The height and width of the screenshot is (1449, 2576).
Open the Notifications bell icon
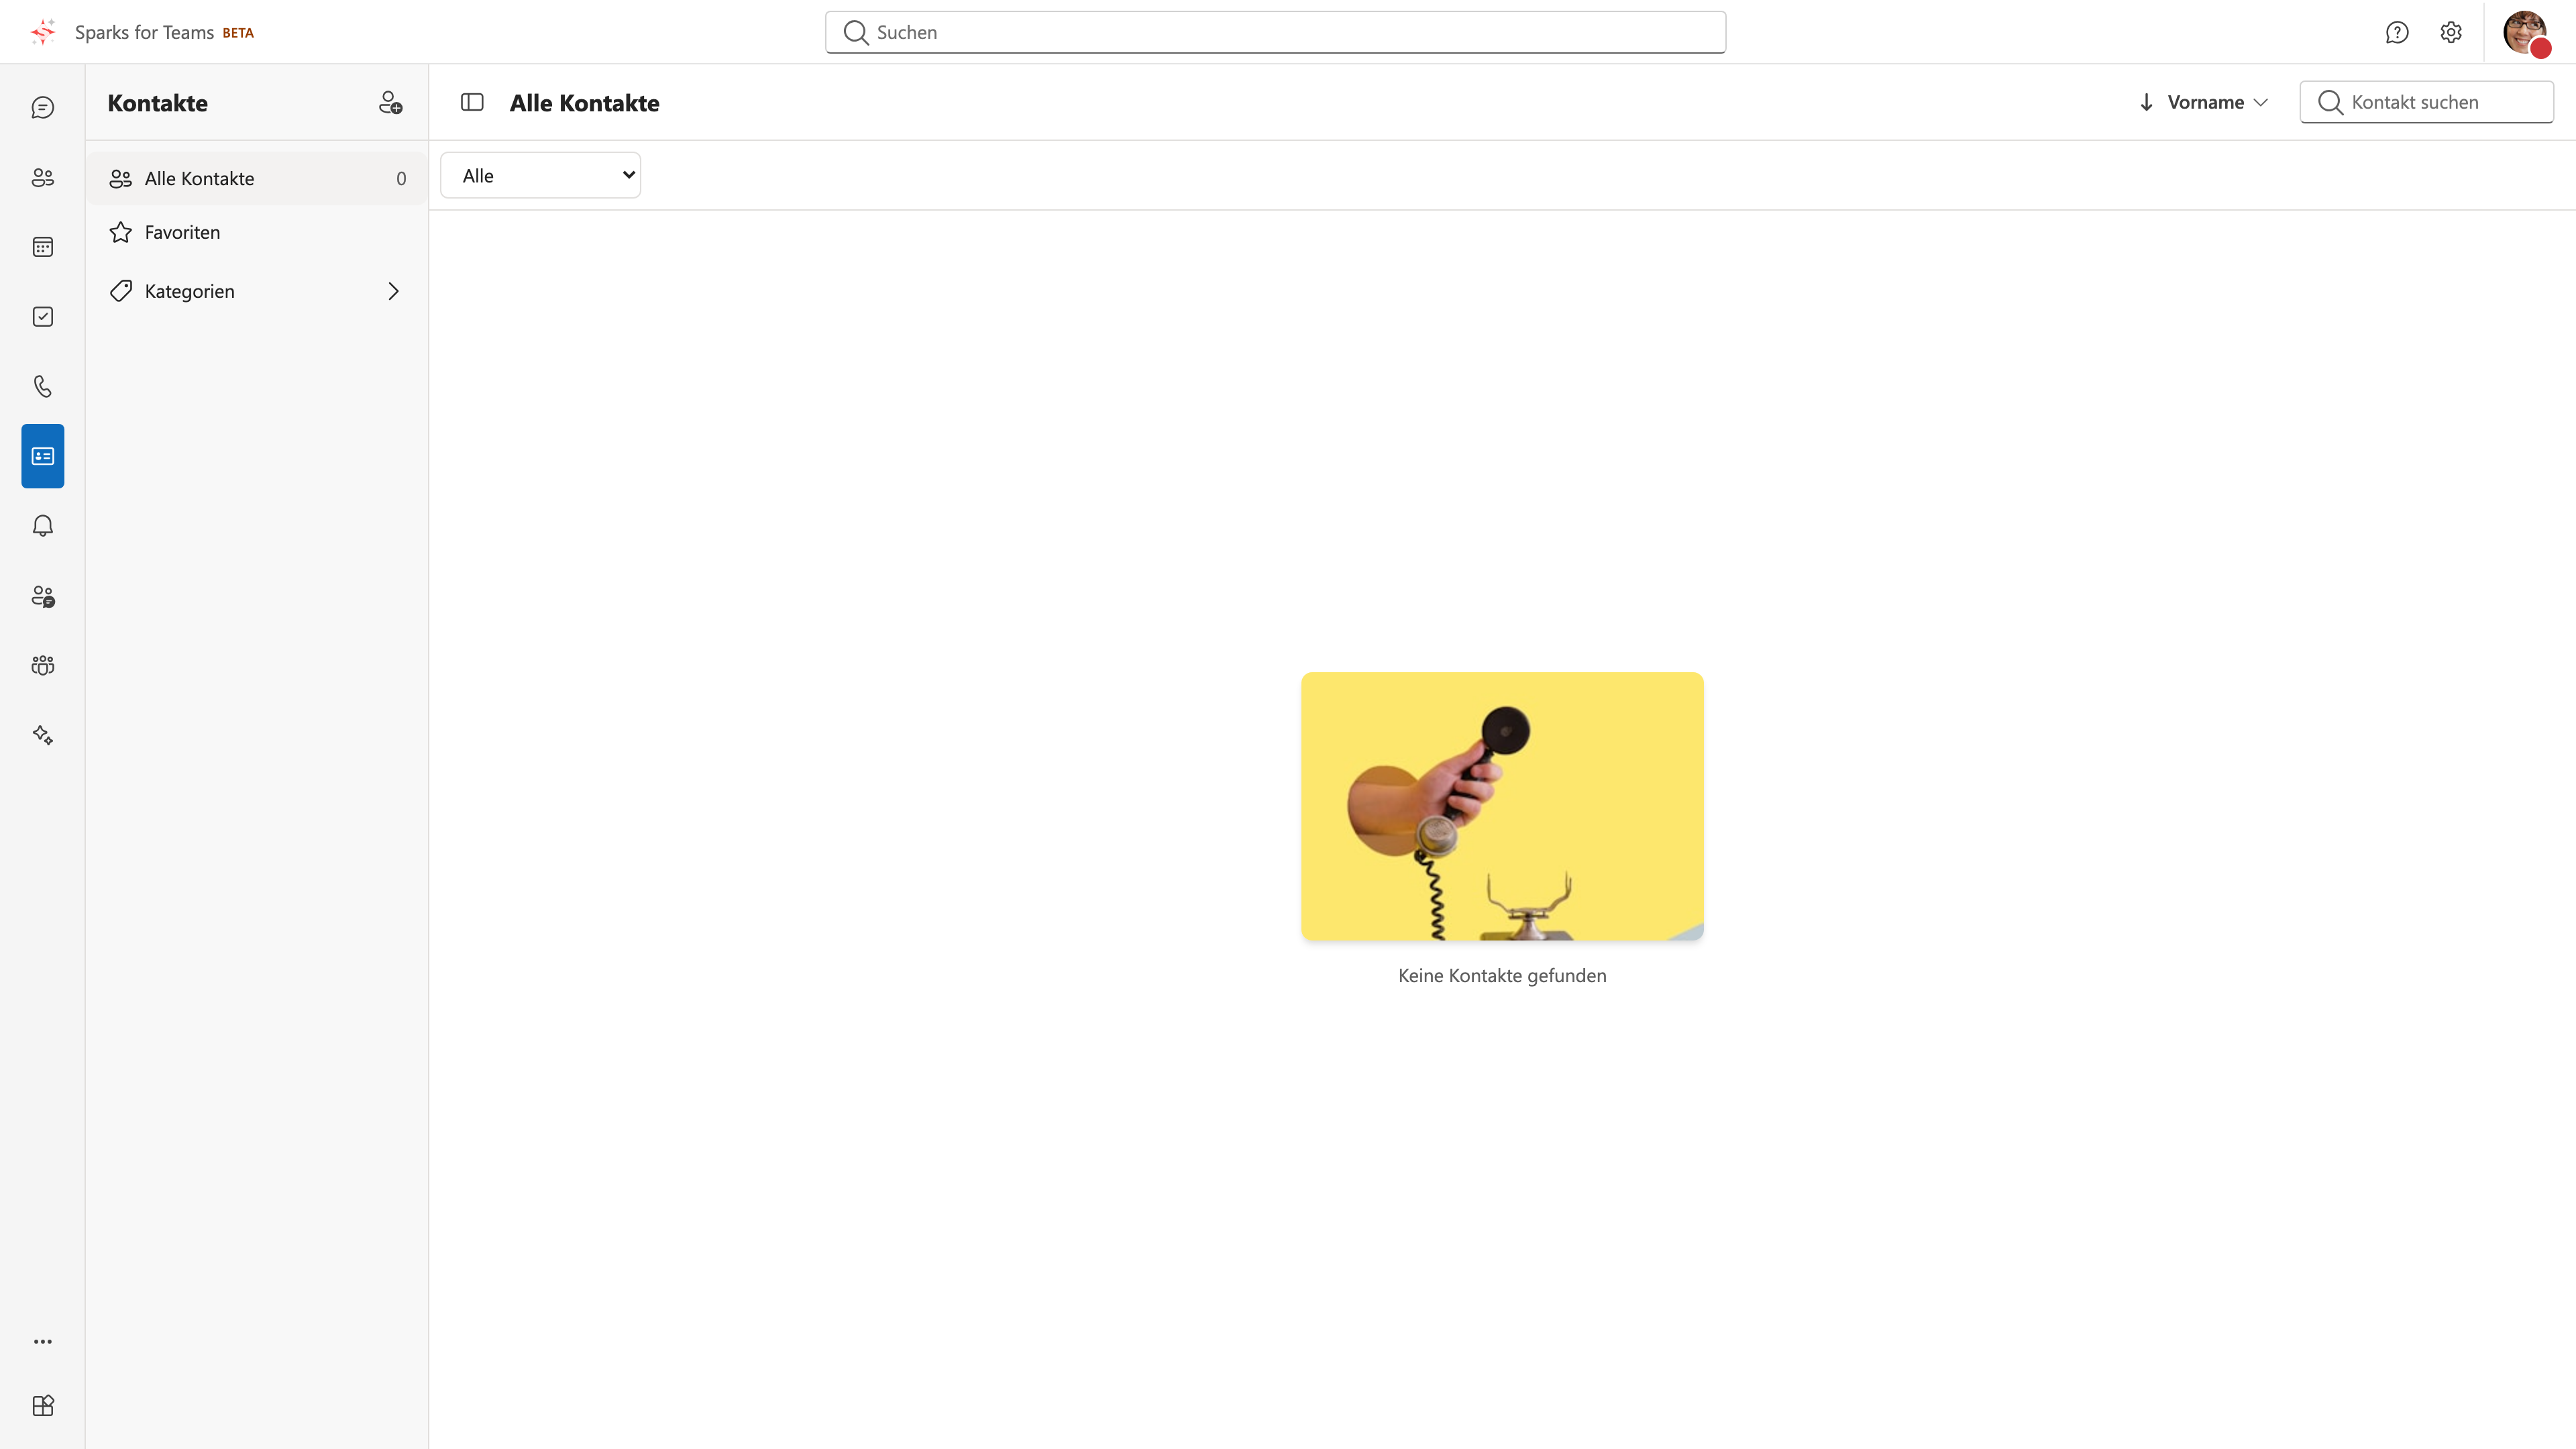42,526
